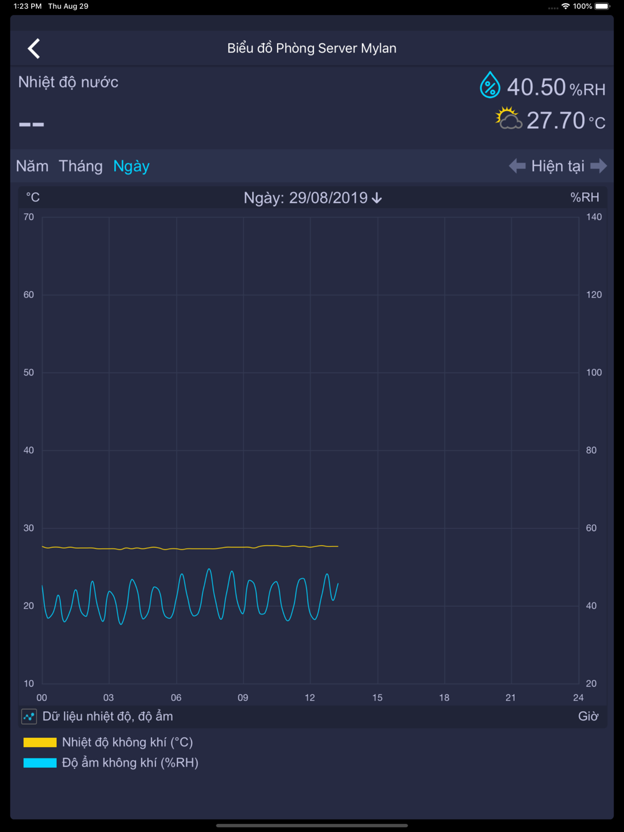
Task: Tap the 27.70 °C temperature reading
Action: (566, 120)
